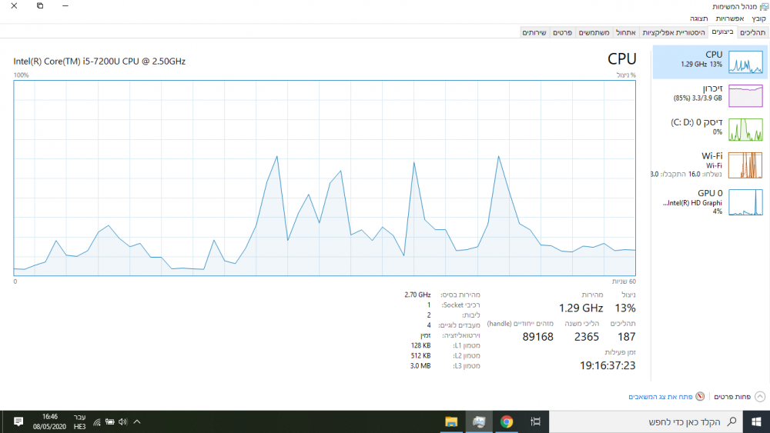The height and width of the screenshot is (433, 770).
Task: Switch to the פרטים (Details) tab
Action: click(562, 32)
